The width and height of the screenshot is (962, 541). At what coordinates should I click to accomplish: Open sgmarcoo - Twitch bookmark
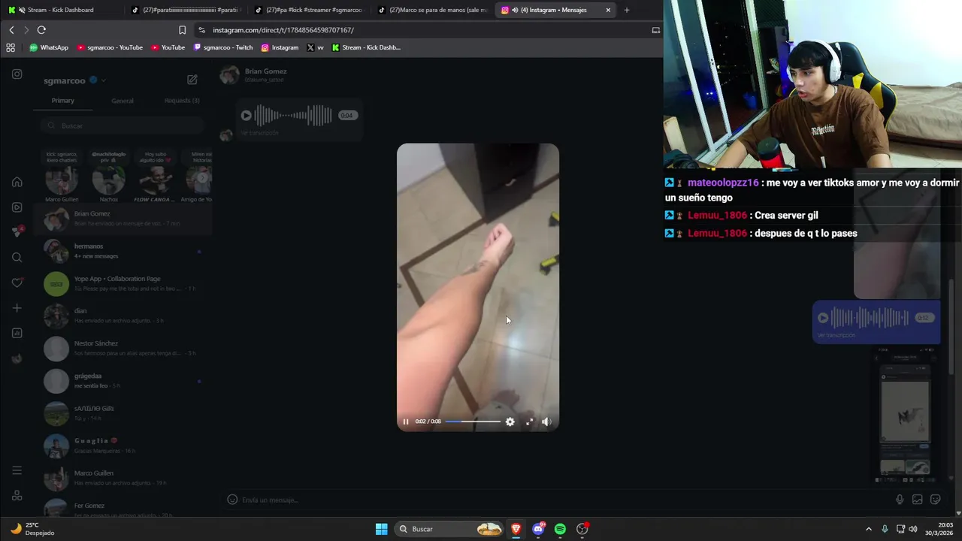tap(223, 47)
